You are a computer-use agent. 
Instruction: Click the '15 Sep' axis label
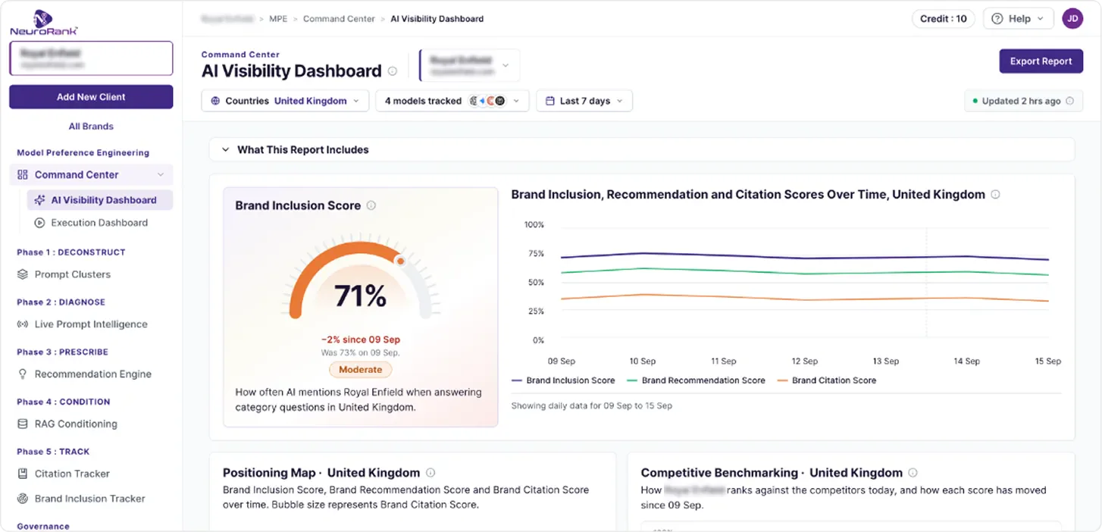1048,361
